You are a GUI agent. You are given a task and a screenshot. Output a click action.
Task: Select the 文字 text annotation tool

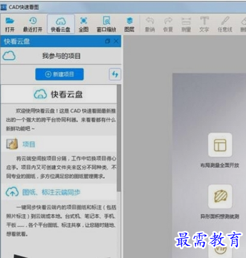[x=204, y=24]
